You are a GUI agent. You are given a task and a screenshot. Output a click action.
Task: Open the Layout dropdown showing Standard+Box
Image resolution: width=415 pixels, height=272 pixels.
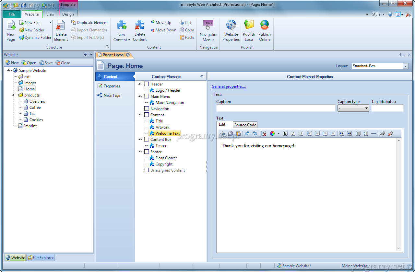(x=405, y=66)
